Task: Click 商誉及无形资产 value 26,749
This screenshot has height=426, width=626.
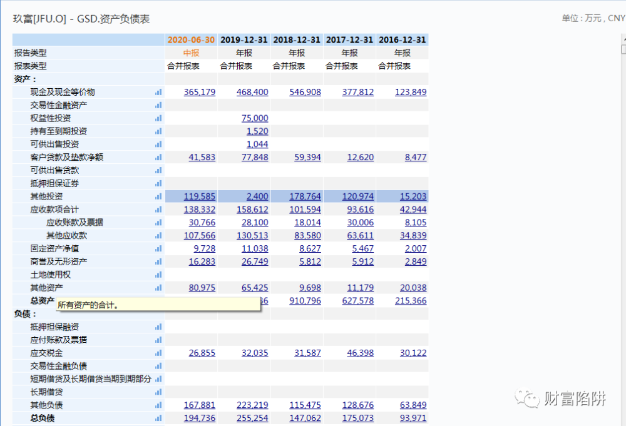Action: 255,261
